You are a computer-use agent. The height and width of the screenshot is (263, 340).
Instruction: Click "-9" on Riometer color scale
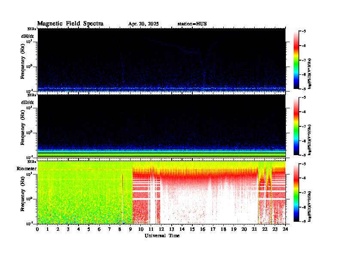(x=304, y=221)
